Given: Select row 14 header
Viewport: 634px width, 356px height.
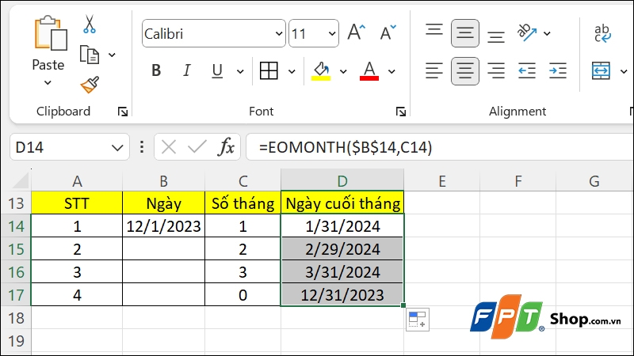Looking at the screenshot, I should coord(16,226).
